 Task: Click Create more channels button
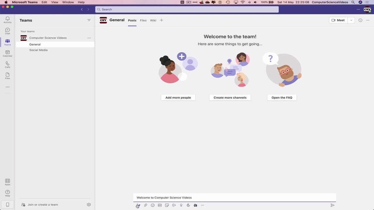(x=230, y=97)
